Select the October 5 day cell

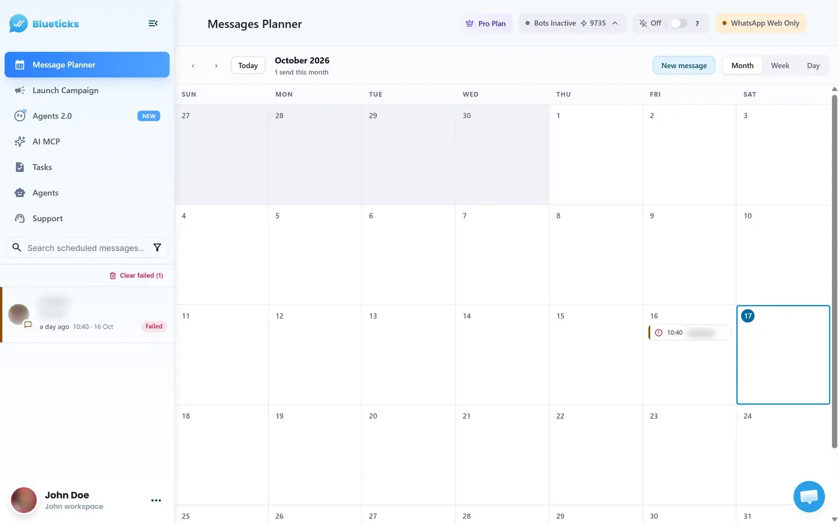coord(315,255)
